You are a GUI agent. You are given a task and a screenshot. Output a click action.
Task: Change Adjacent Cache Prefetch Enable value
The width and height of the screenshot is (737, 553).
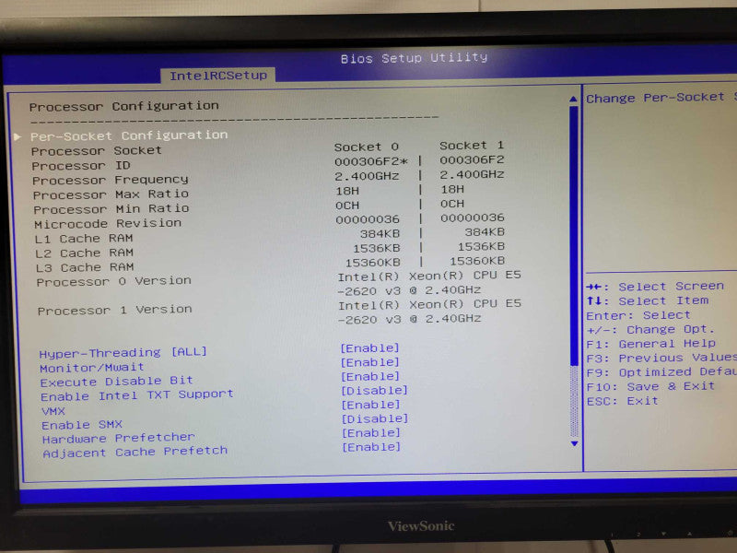pyautogui.click(x=372, y=447)
